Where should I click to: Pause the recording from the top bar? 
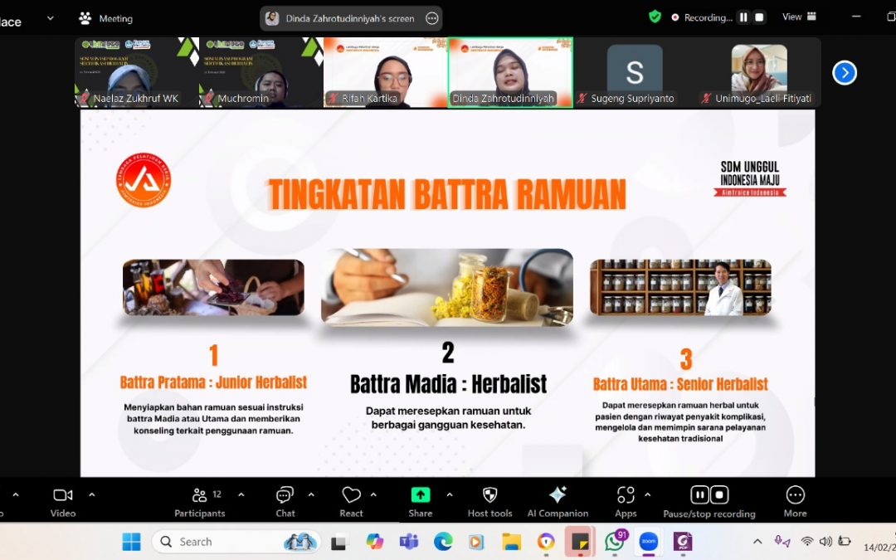tap(743, 17)
